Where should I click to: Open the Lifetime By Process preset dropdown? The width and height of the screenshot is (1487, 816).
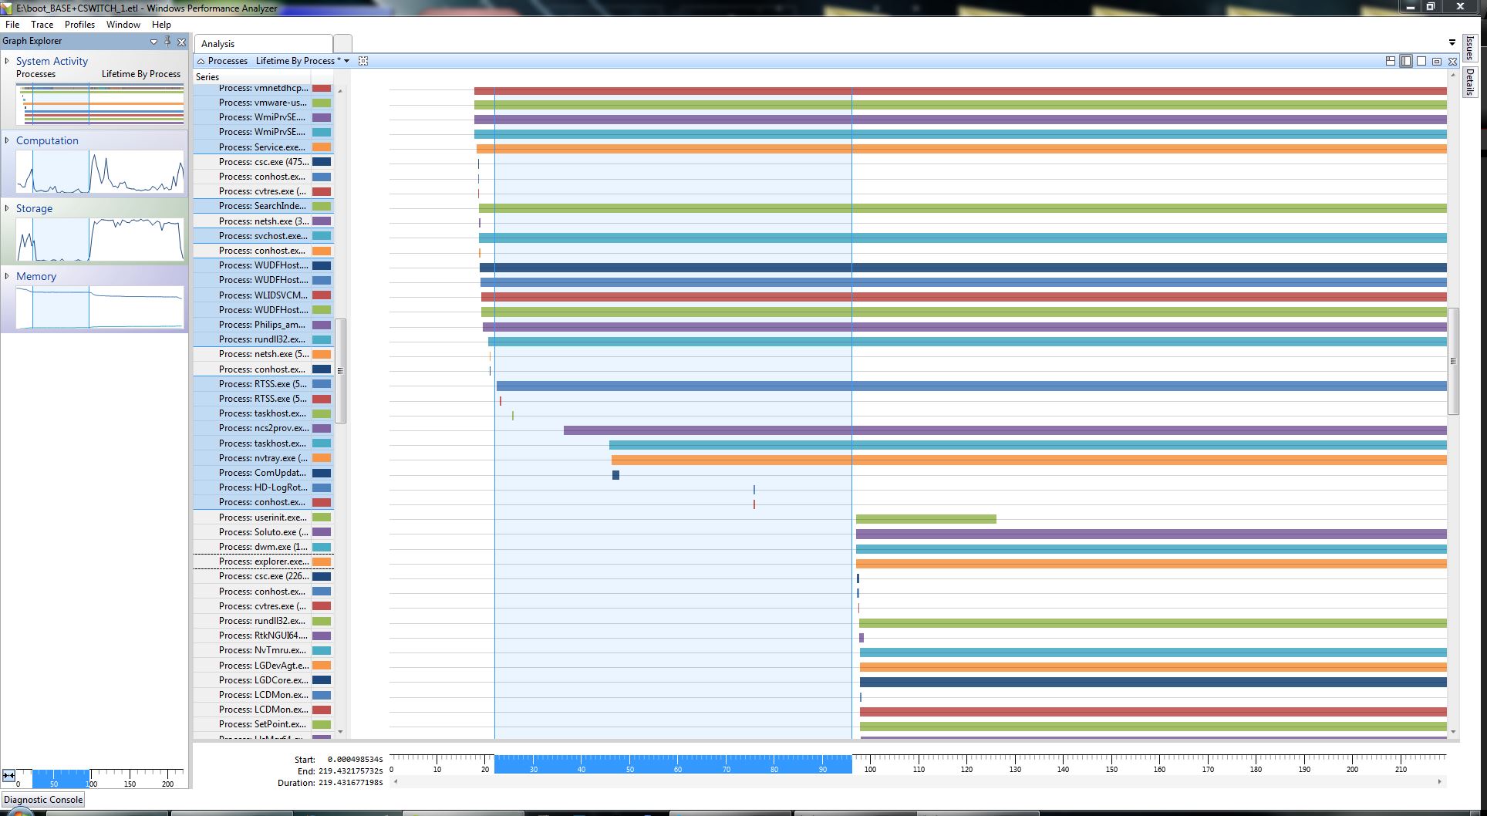point(346,61)
